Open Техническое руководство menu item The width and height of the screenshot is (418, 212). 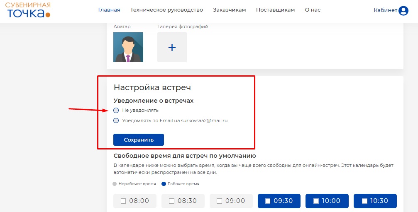[166, 10]
